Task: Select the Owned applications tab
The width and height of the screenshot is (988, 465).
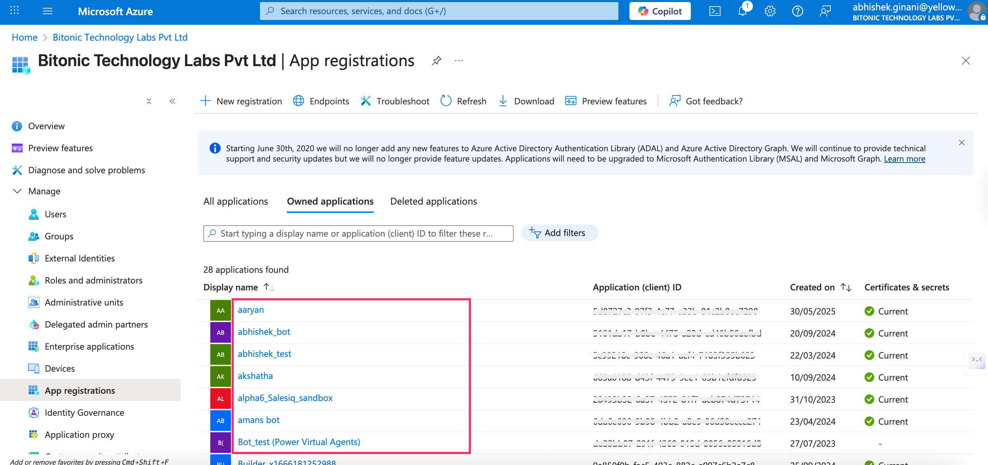Action: 330,201
